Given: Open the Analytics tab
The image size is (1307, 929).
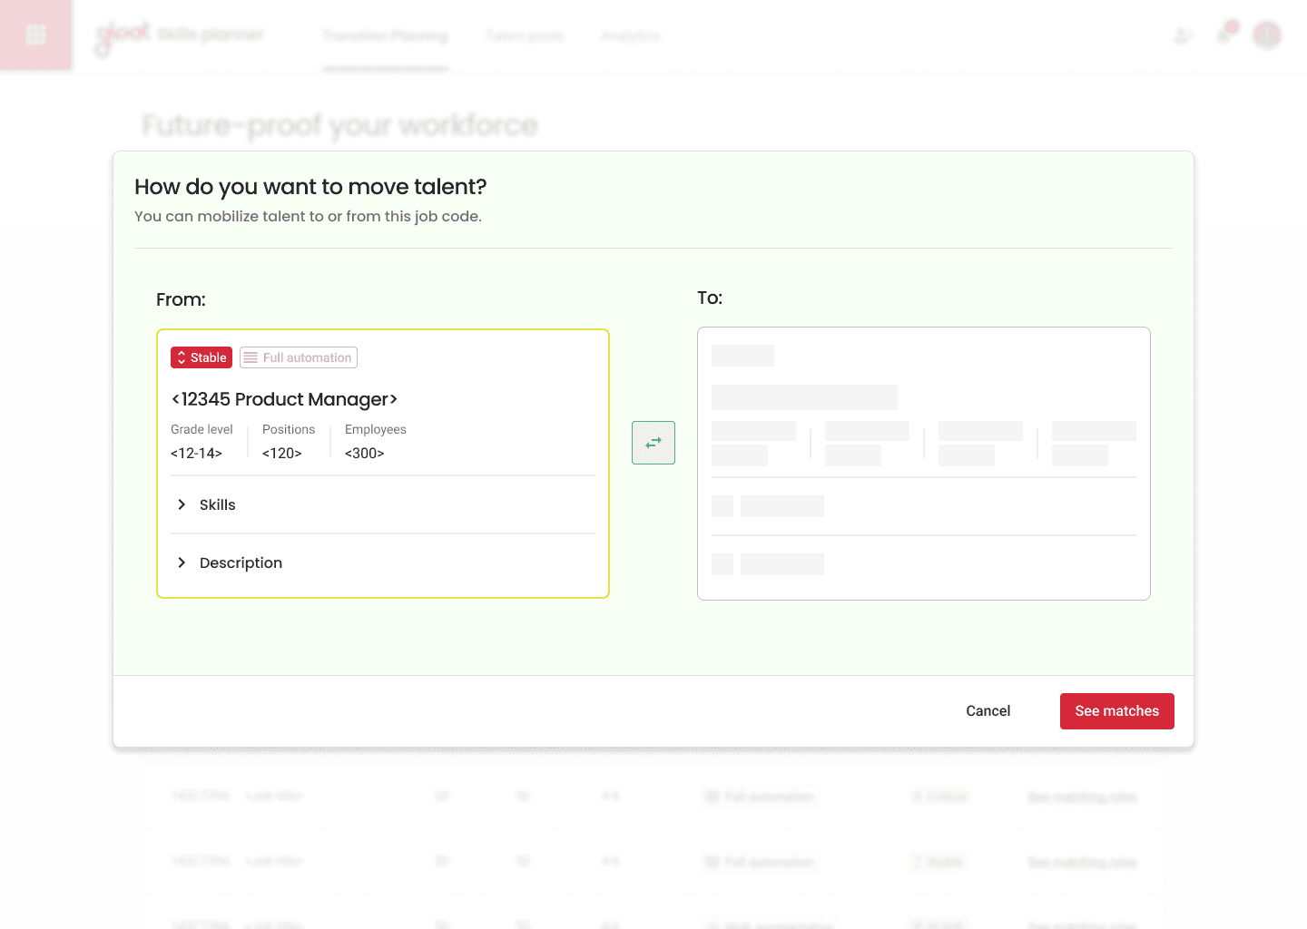Looking at the screenshot, I should (631, 36).
